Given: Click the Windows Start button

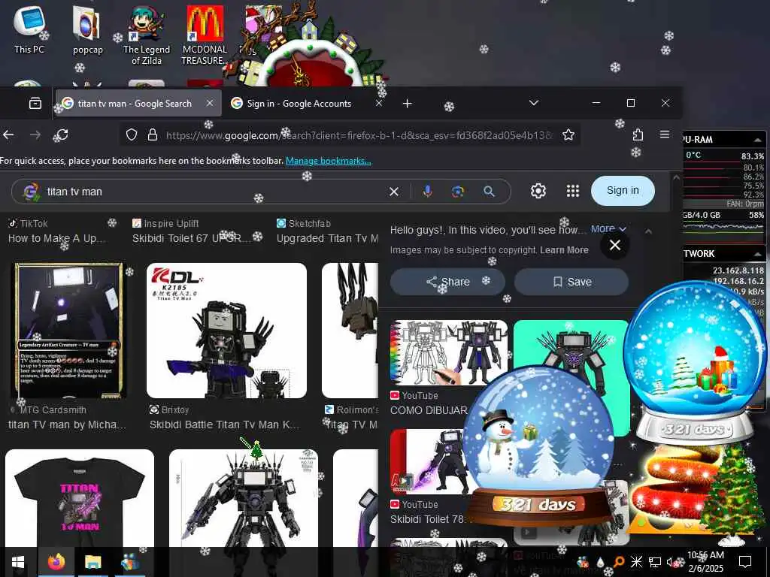Looking at the screenshot, I should point(18,562).
